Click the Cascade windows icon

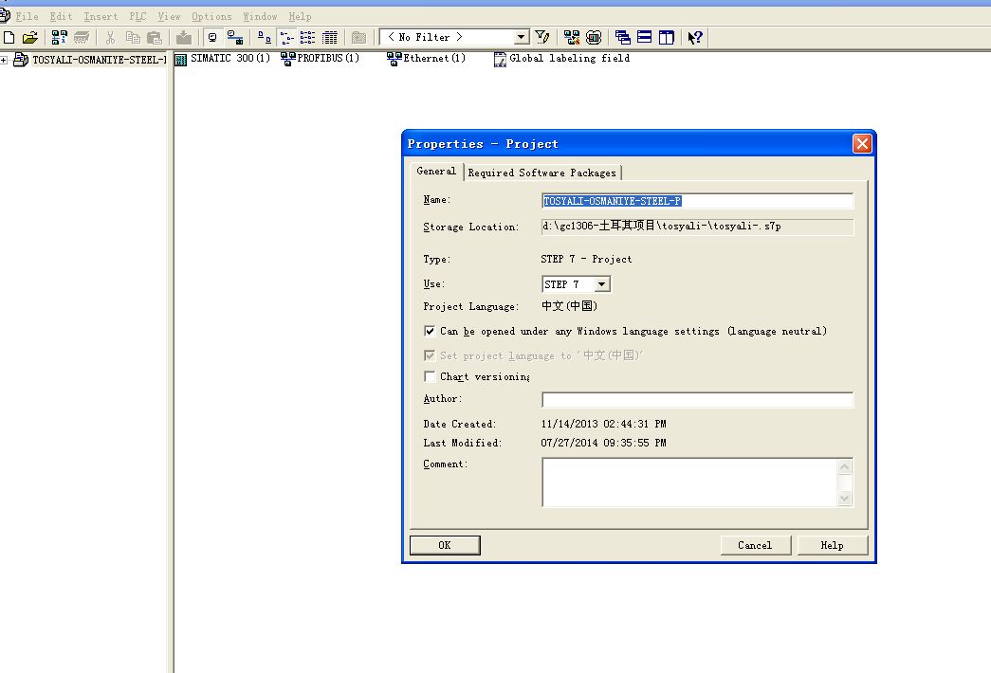622,37
